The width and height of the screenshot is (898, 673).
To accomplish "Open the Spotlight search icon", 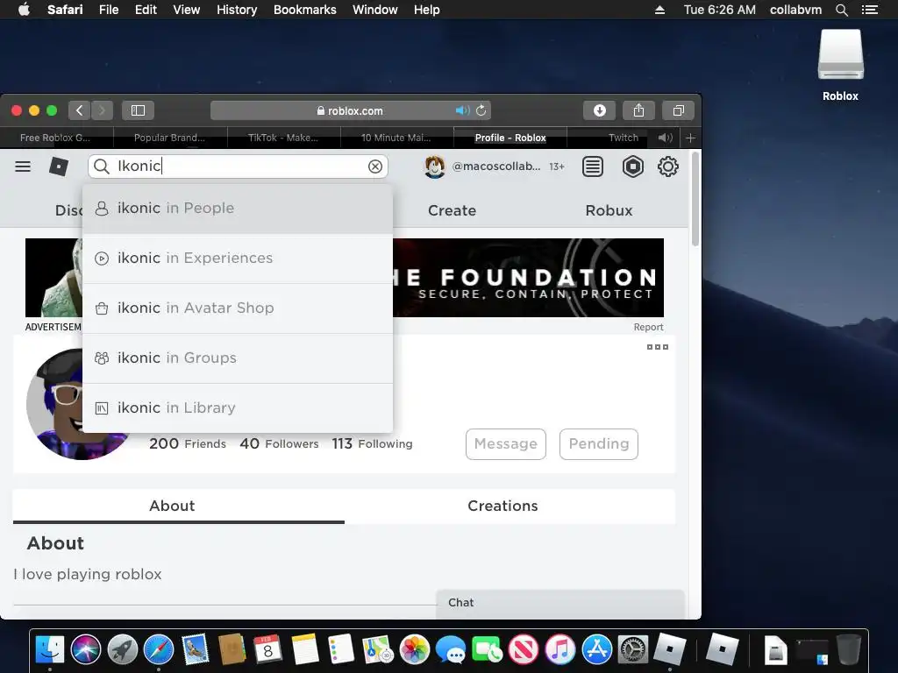I will point(841,10).
